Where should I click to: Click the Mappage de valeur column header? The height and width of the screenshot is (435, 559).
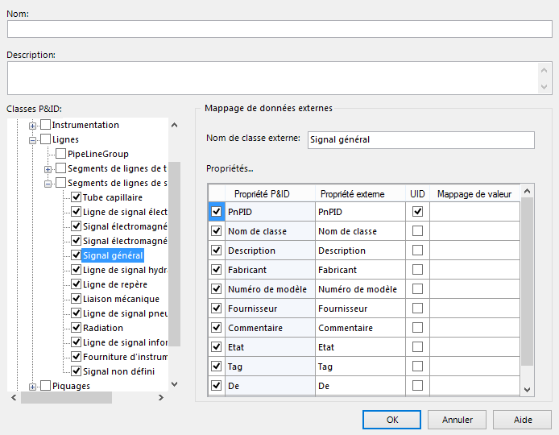474,193
